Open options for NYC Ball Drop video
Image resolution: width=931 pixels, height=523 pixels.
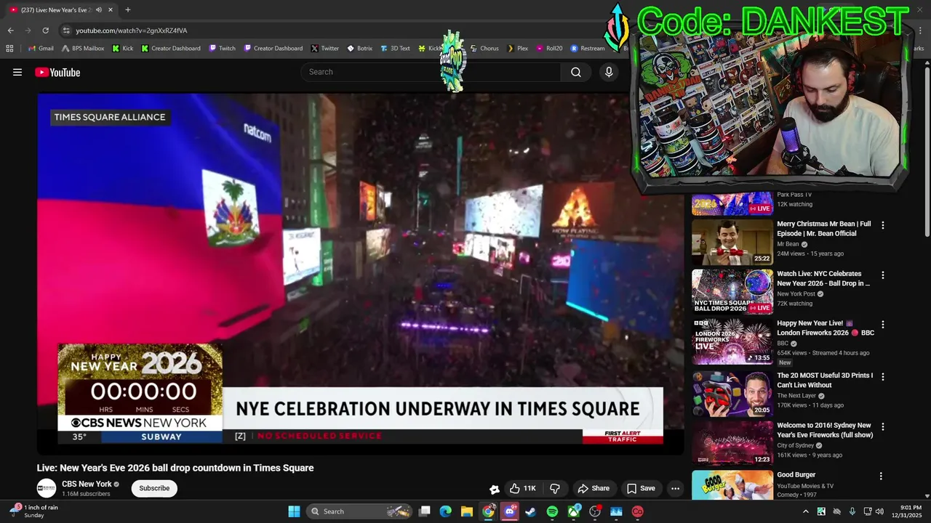(x=883, y=275)
